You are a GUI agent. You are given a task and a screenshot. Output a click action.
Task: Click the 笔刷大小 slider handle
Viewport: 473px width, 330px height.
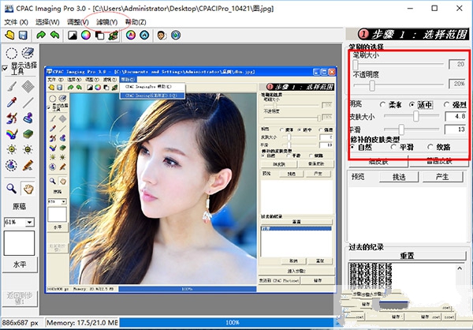point(356,65)
